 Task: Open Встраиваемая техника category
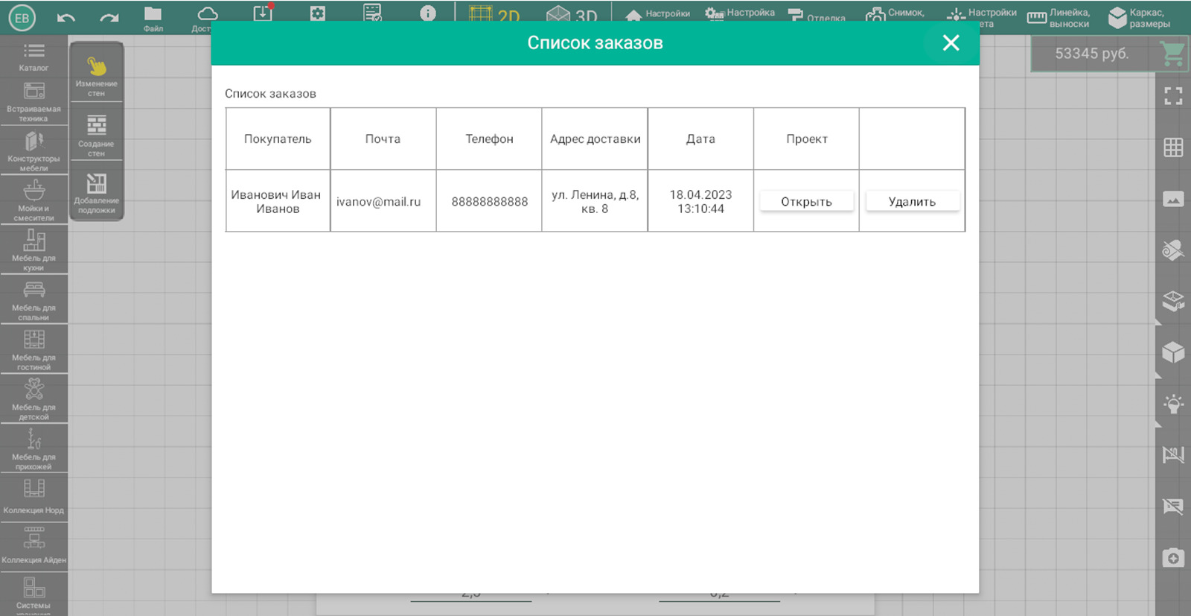tap(33, 101)
